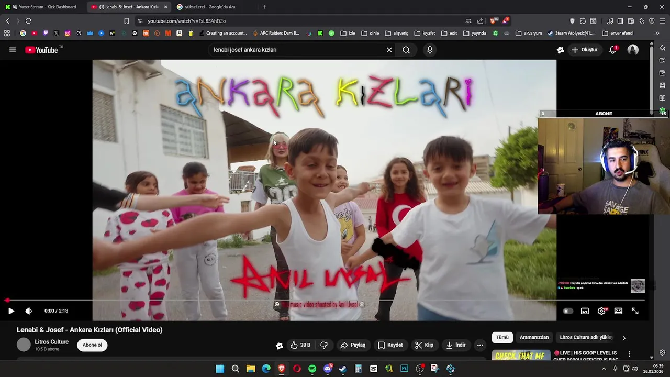Go back with the browser back arrow
The image size is (670, 377).
coord(7,21)
